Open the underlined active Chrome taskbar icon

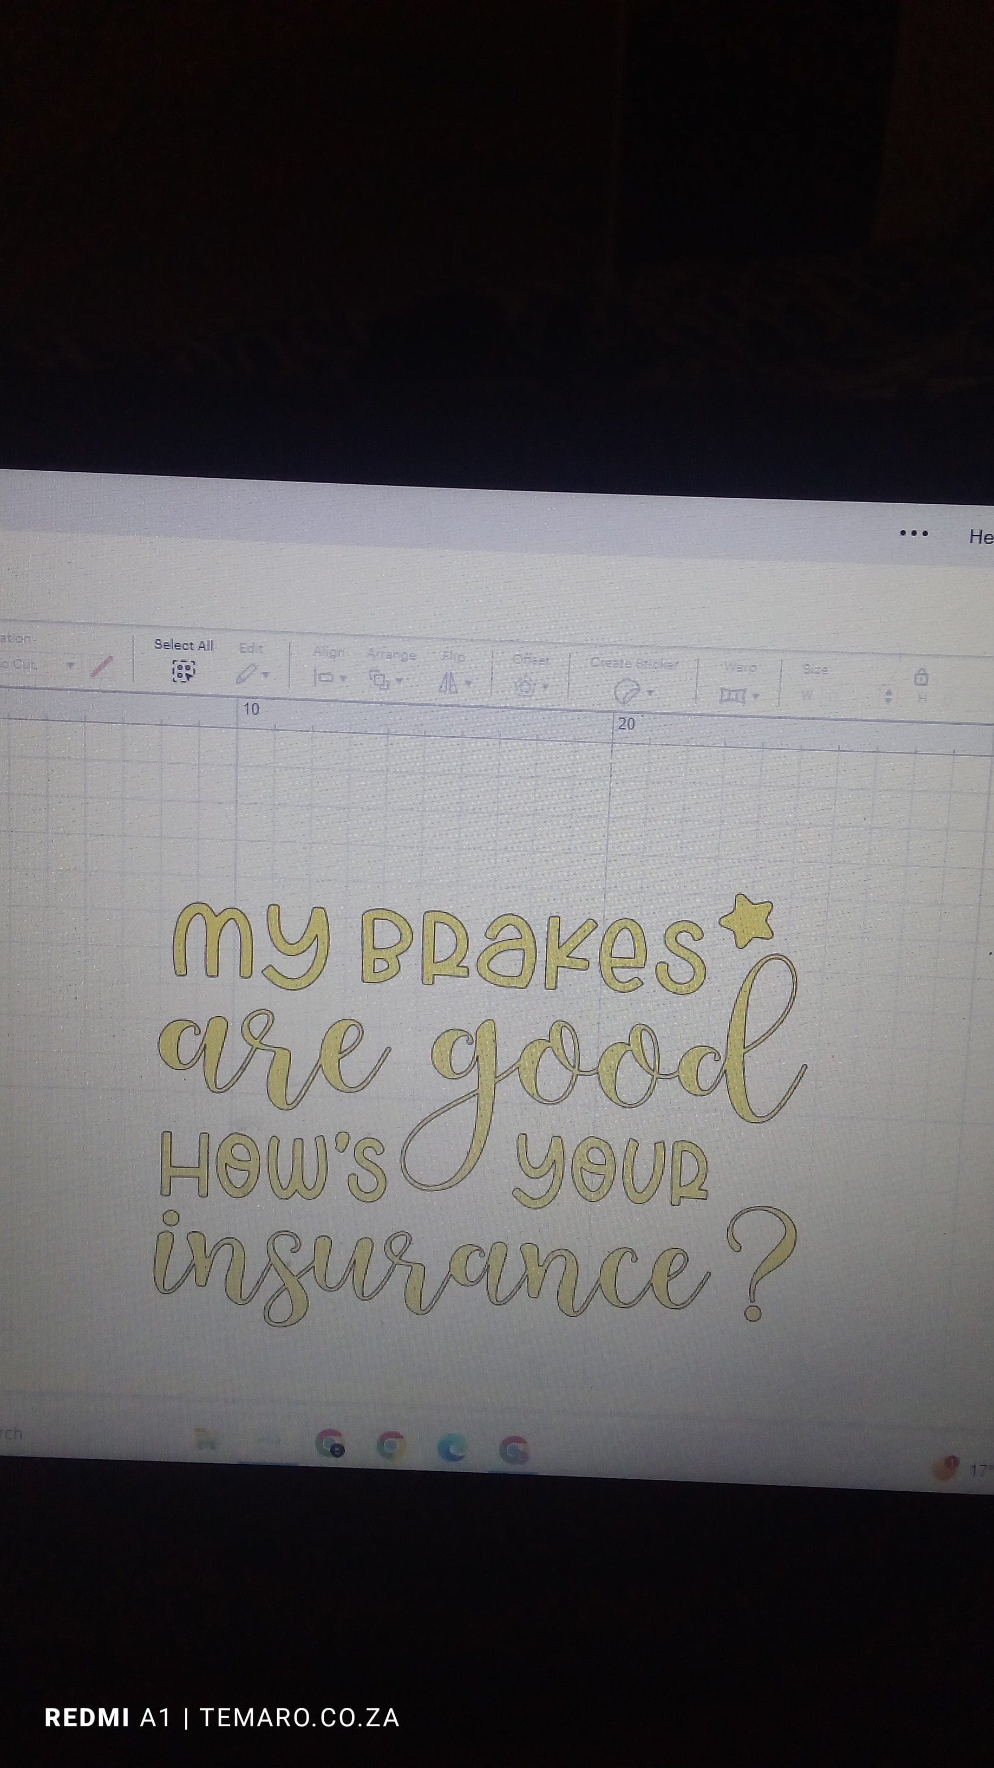pos(514,1449)
